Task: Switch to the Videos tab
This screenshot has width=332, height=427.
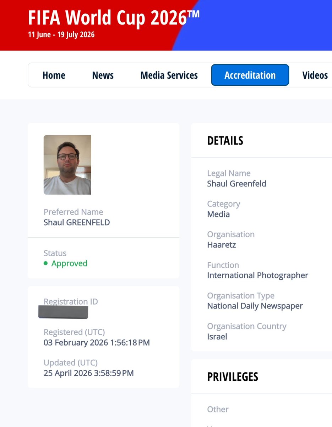Action: 315,75
